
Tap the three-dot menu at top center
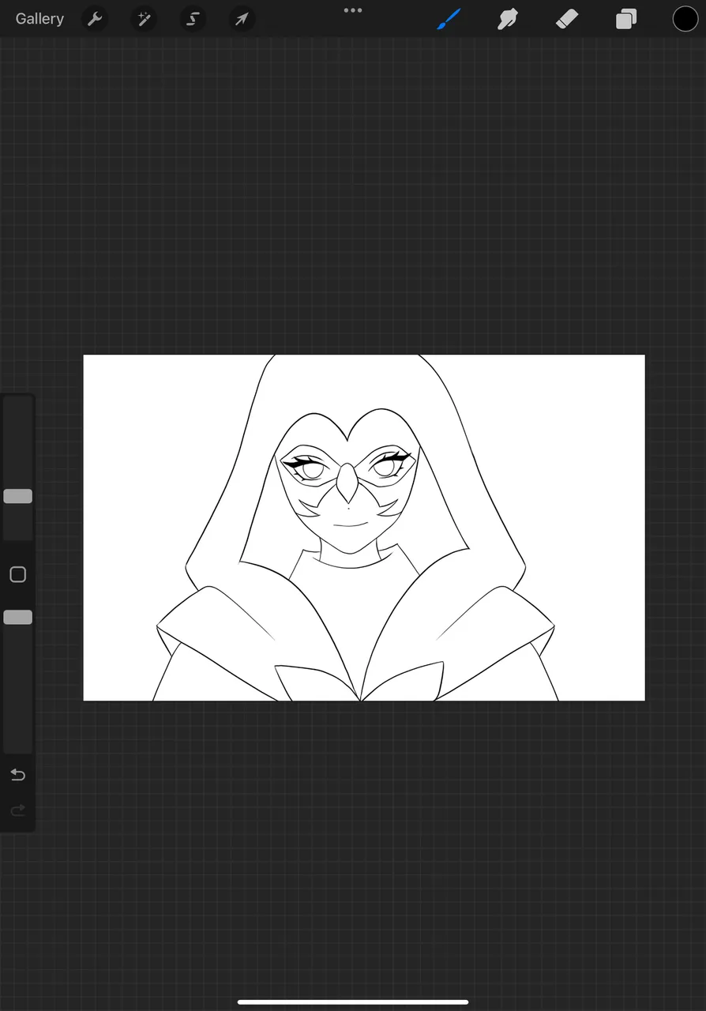coord(353,10)
